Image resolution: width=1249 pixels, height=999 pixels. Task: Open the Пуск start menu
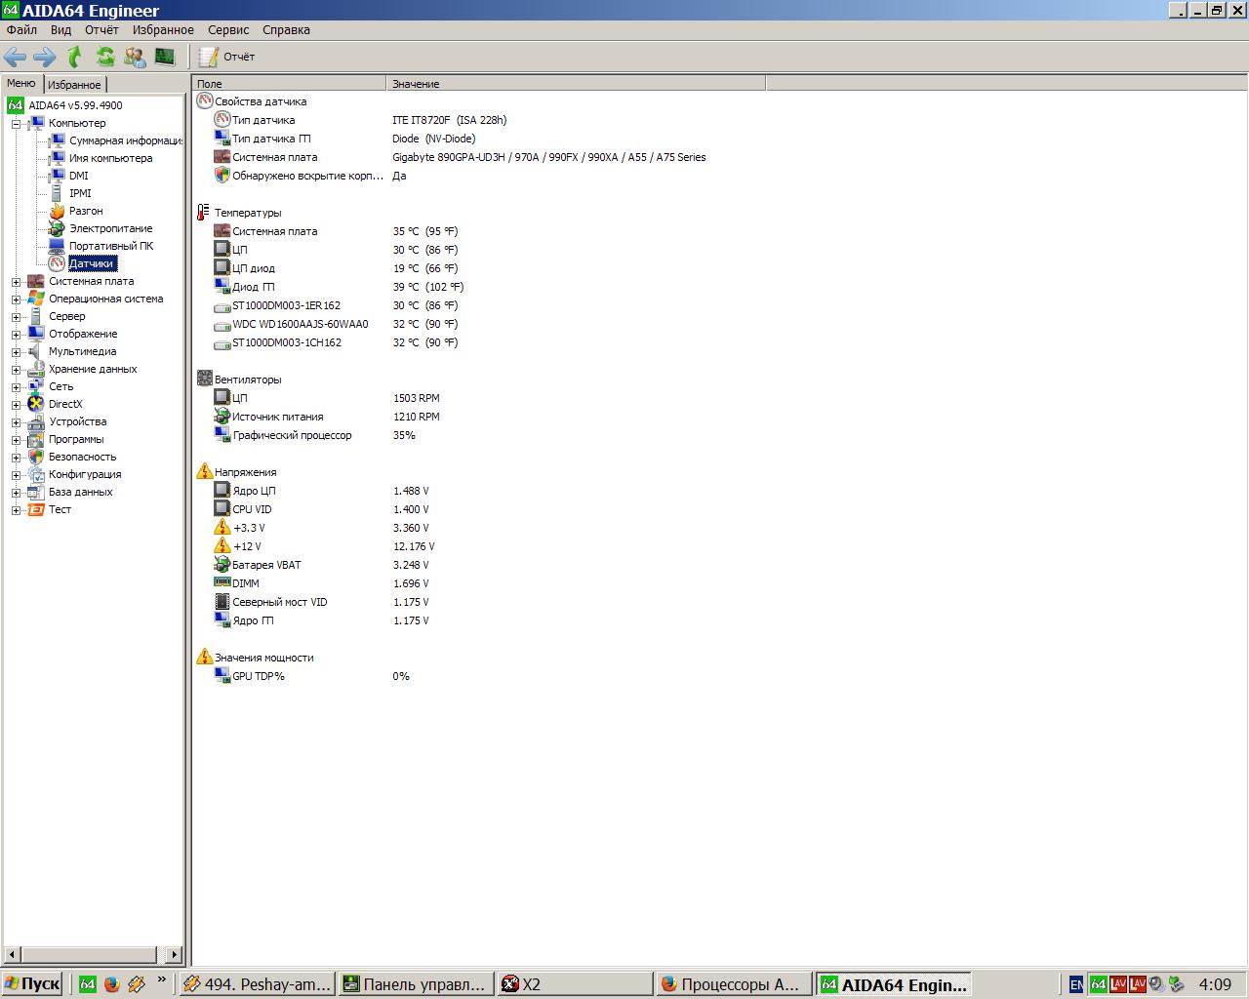coord(32,984)
